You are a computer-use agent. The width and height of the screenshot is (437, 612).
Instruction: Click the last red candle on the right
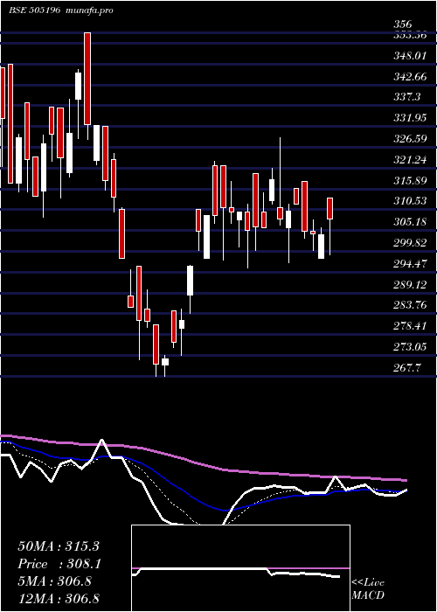pyautogui.click(x=329, y=208)
